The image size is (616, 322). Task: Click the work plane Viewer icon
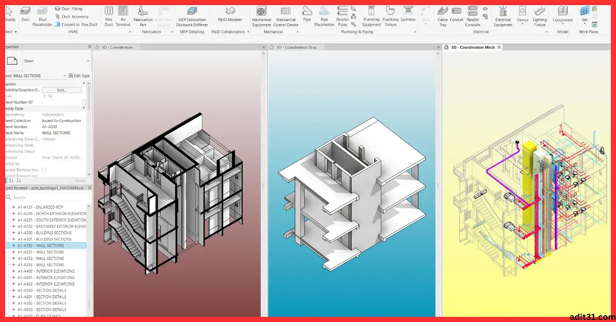pyautogui.click(x=594, y=24)
